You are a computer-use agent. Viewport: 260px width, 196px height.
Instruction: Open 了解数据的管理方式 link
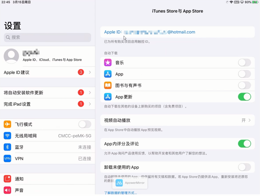tap(120, 193)
